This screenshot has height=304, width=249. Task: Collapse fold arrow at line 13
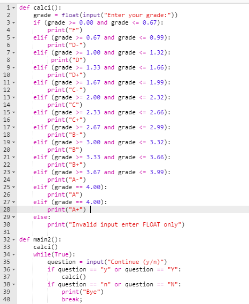tap(13, 98)
